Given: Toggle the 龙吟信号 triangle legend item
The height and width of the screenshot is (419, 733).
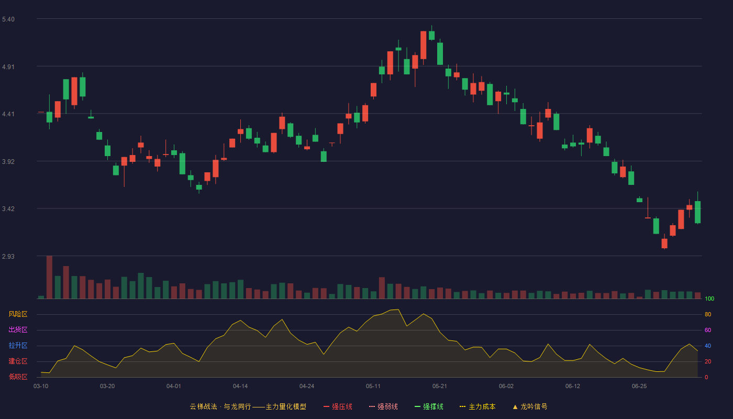Looking at the screenshot, I should [x=529, y=406].
